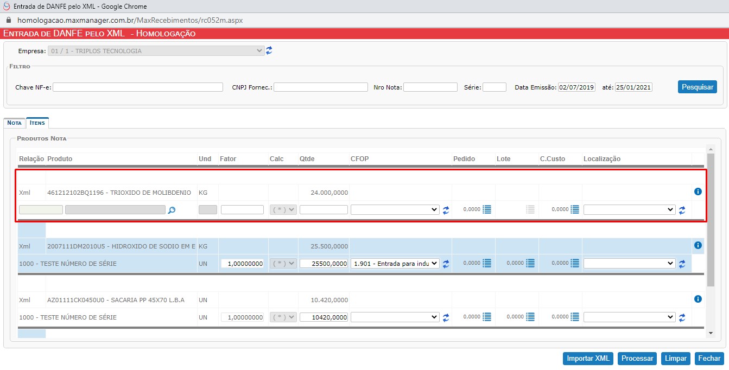Click disabled Lote list icon in TRIOXIDO row
The image size is (729, 370).
[530, 209]
